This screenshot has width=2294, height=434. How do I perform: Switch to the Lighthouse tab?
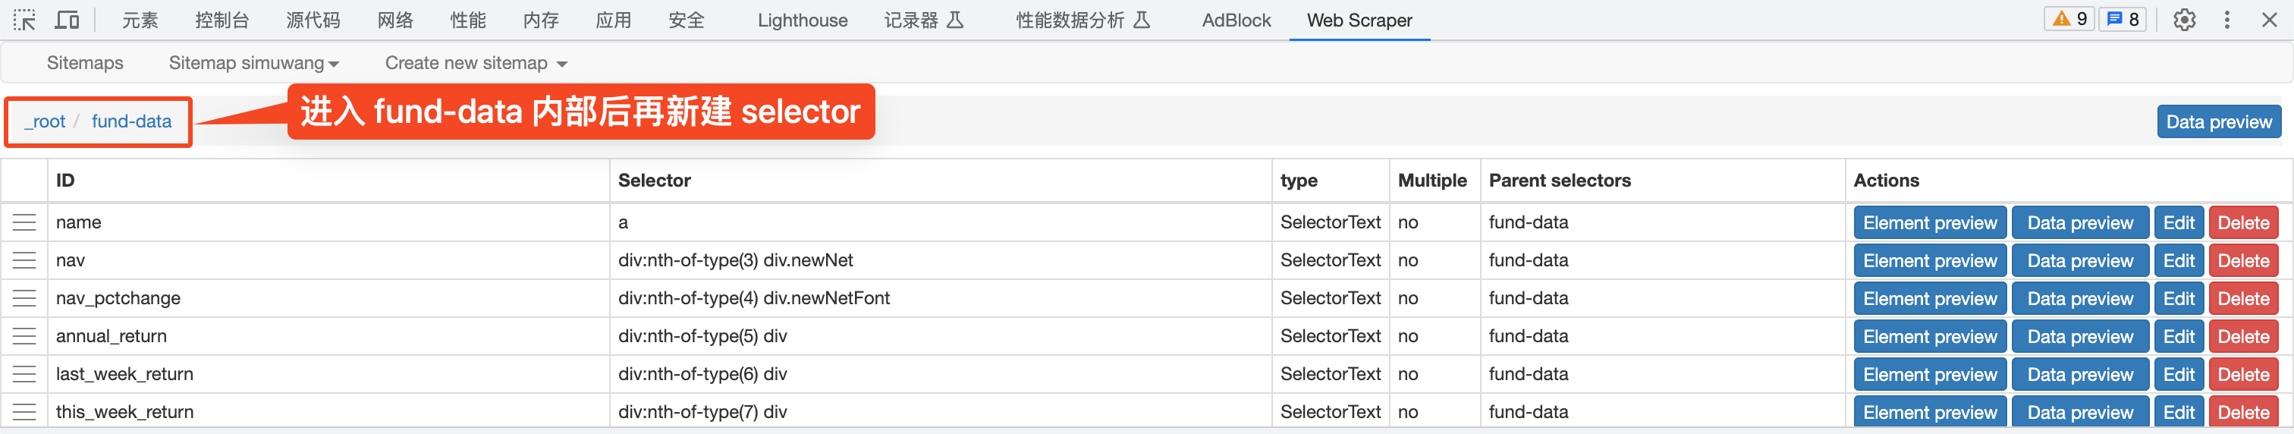802,20
